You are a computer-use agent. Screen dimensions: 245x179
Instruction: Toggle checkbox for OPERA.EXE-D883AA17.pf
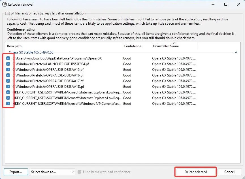(x=8, y=81)
